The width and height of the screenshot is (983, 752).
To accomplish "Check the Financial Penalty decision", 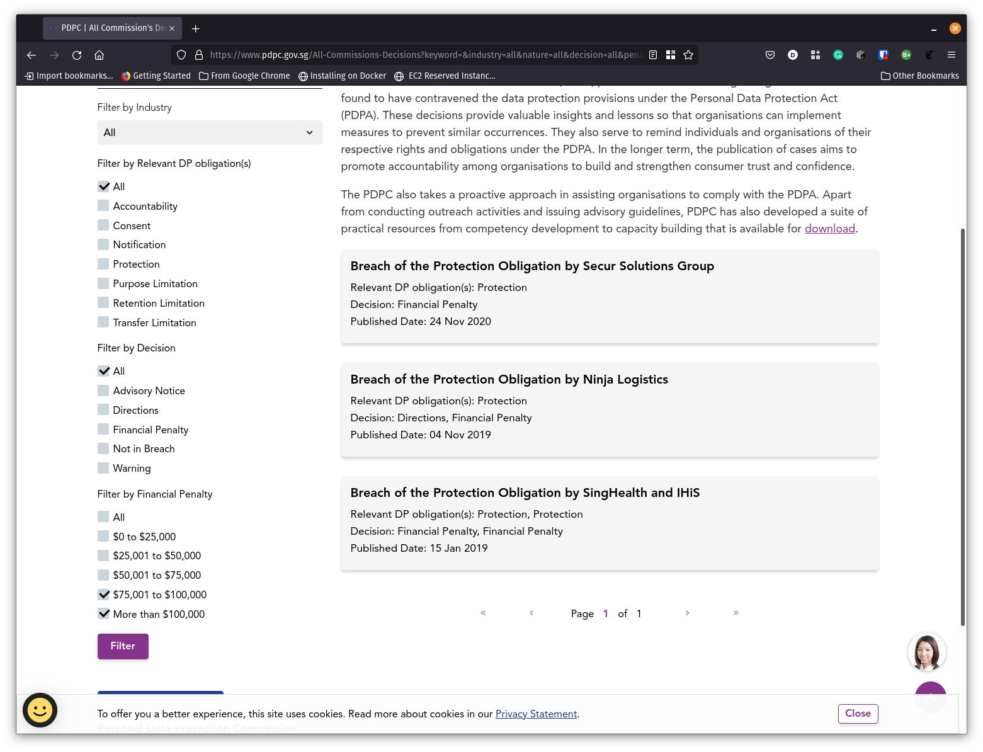I will (104, 430).
